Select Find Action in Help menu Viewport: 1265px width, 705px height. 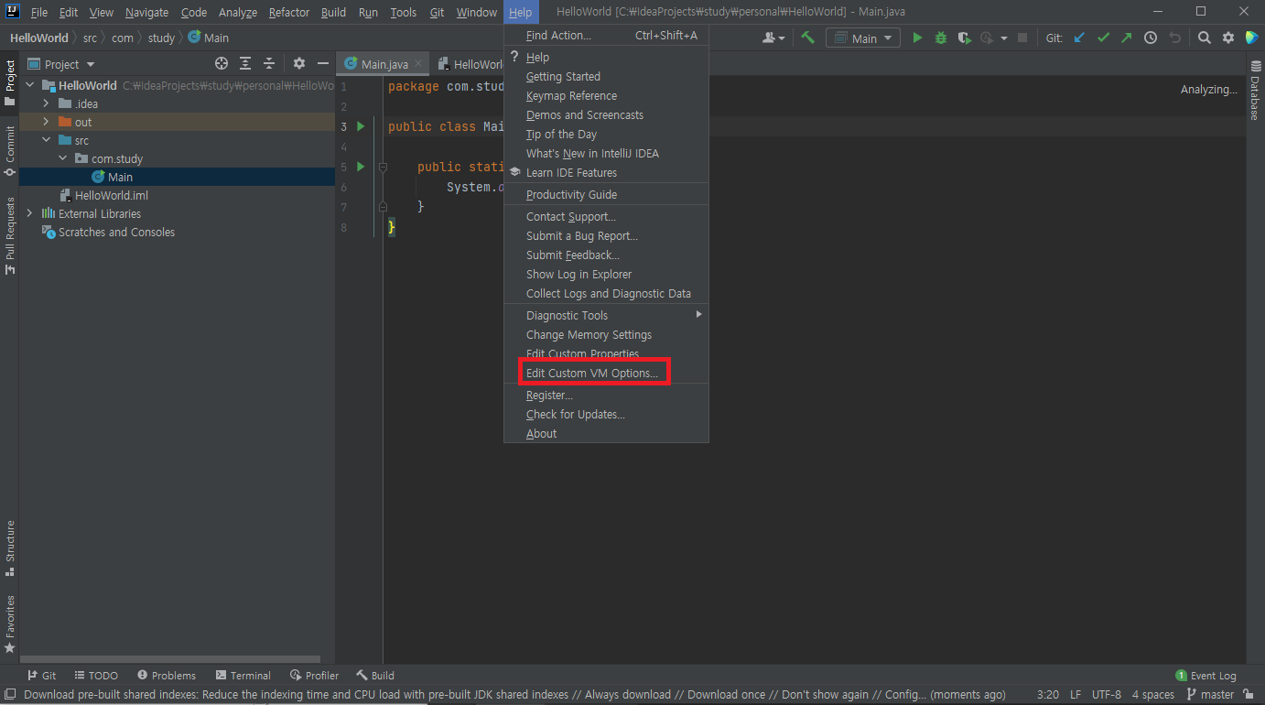click(606, 35)
